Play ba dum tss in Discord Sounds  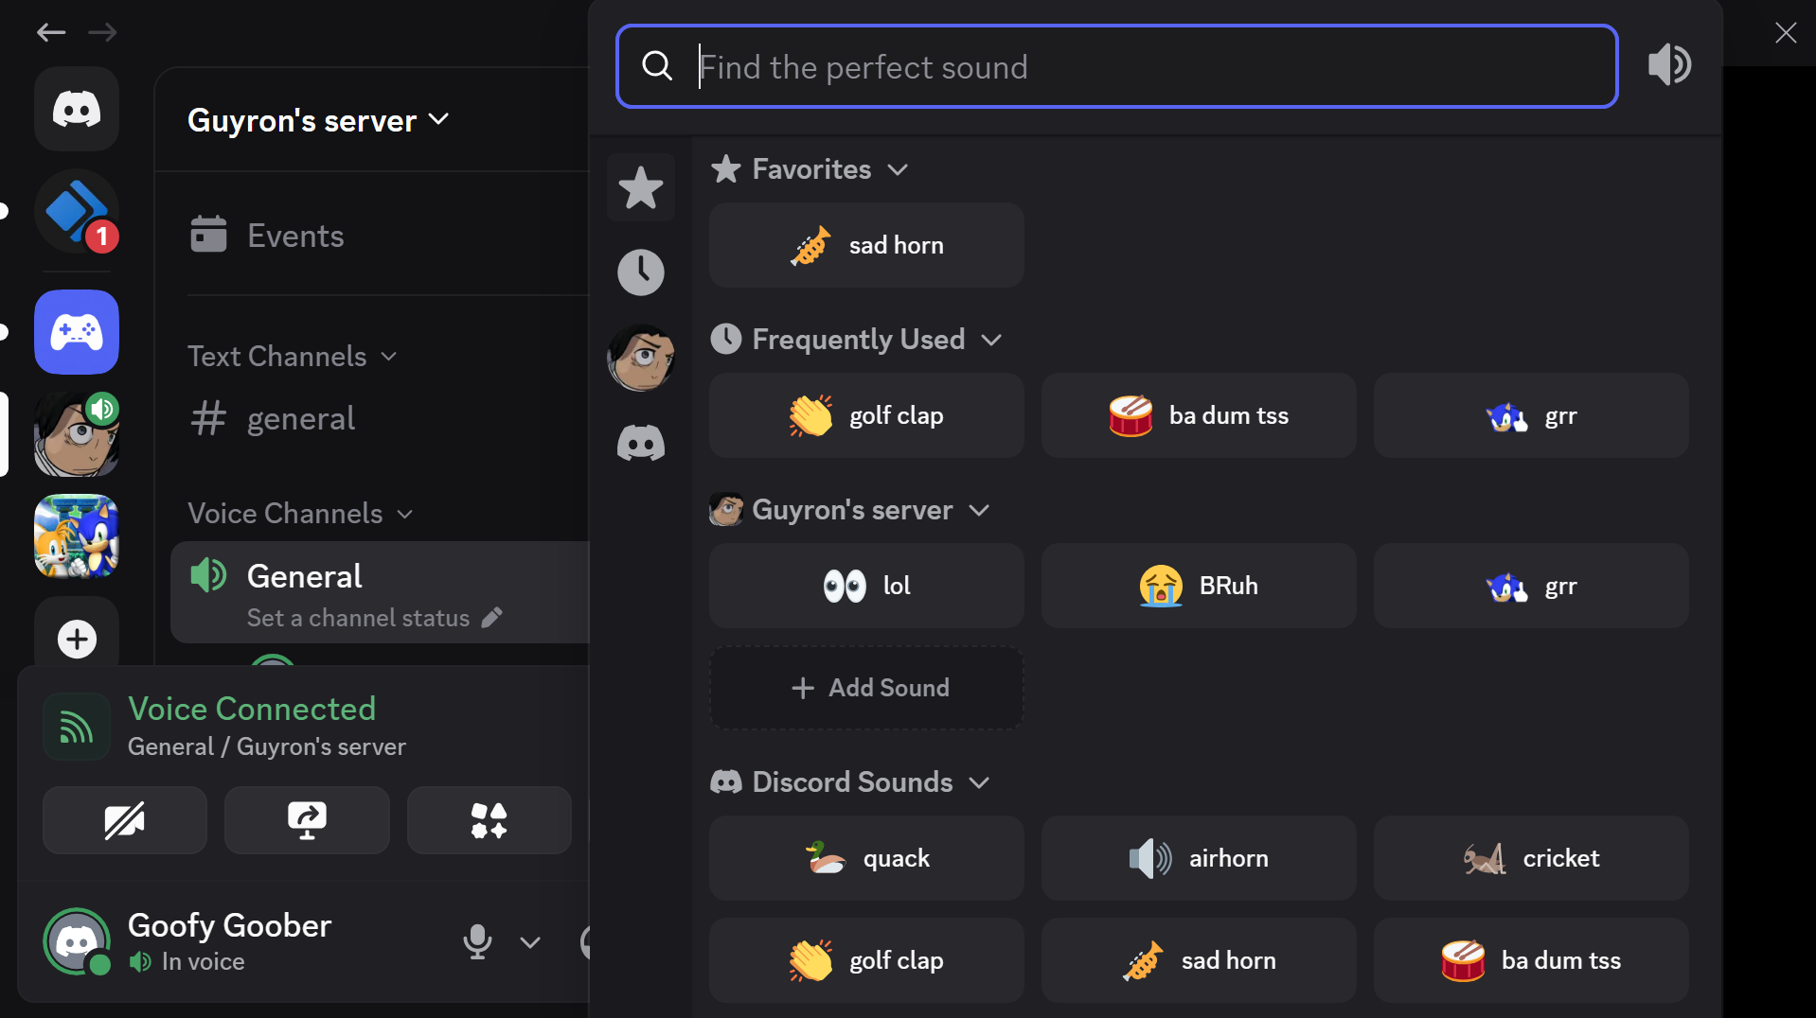(1531, 960)
